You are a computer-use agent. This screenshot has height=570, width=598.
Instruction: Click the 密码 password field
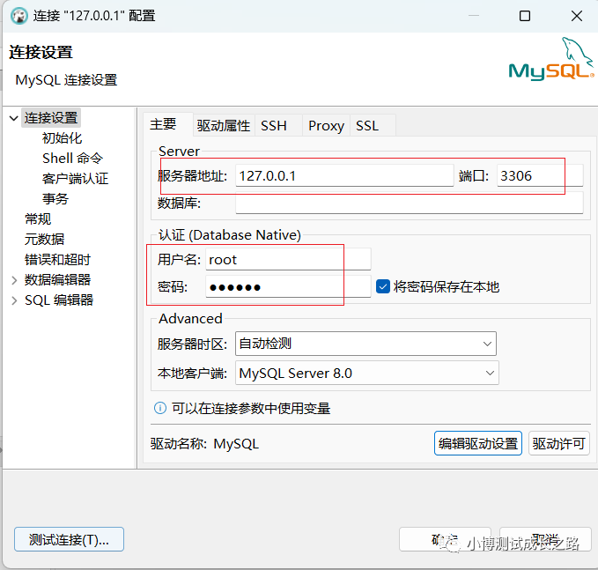[x=288, y=286]
